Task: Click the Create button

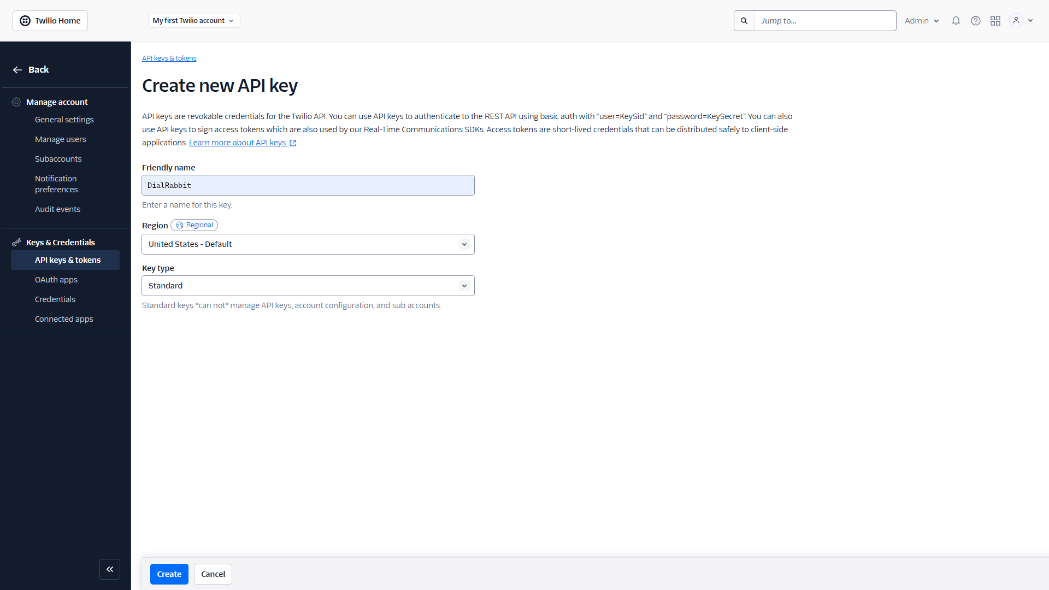Action: point(169,574)
